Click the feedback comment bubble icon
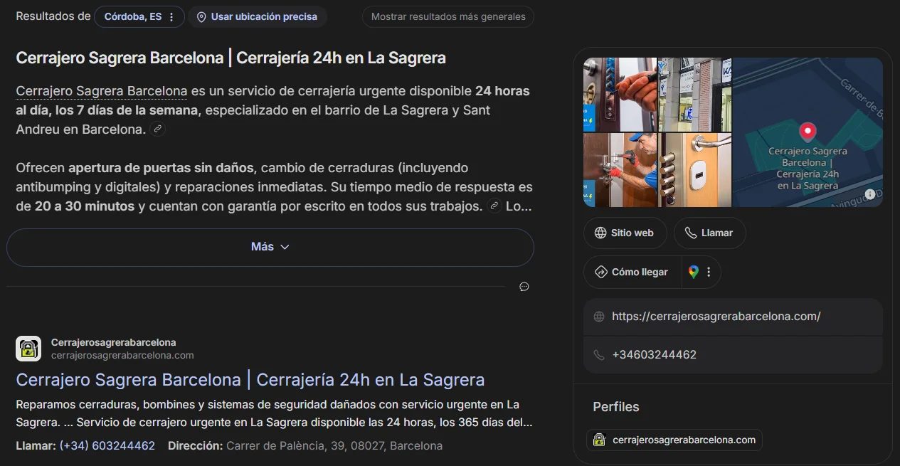 point(524,287)
